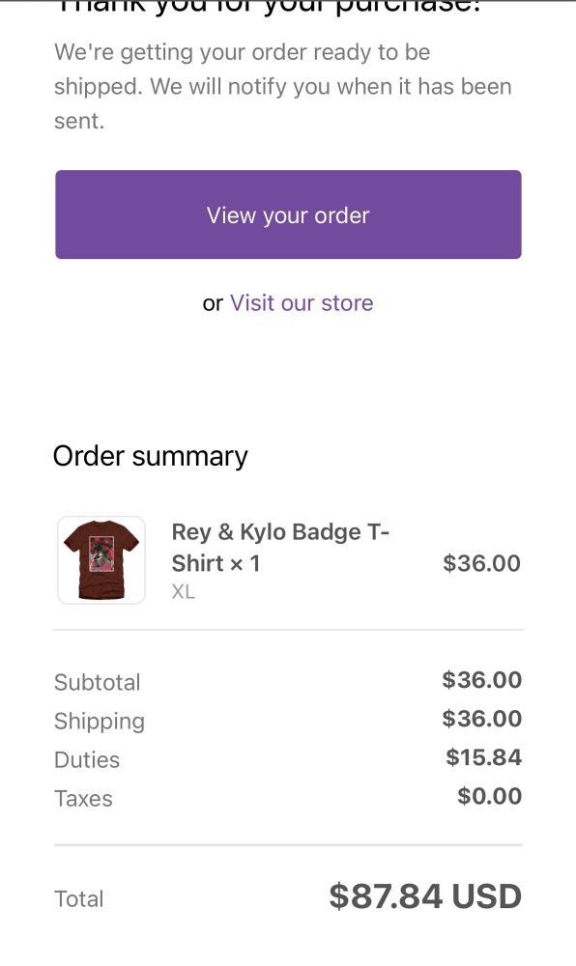Click the XL size label

[184, 591]
